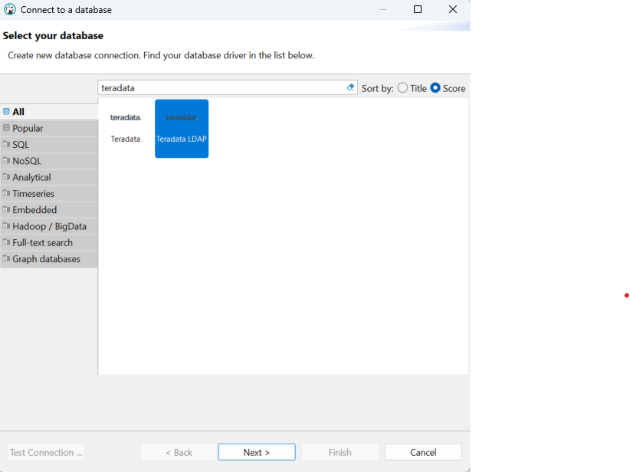Open the Full-text search category
This screenshot has height=472, width=630.
pyautogui.click(x=49, y=243)
